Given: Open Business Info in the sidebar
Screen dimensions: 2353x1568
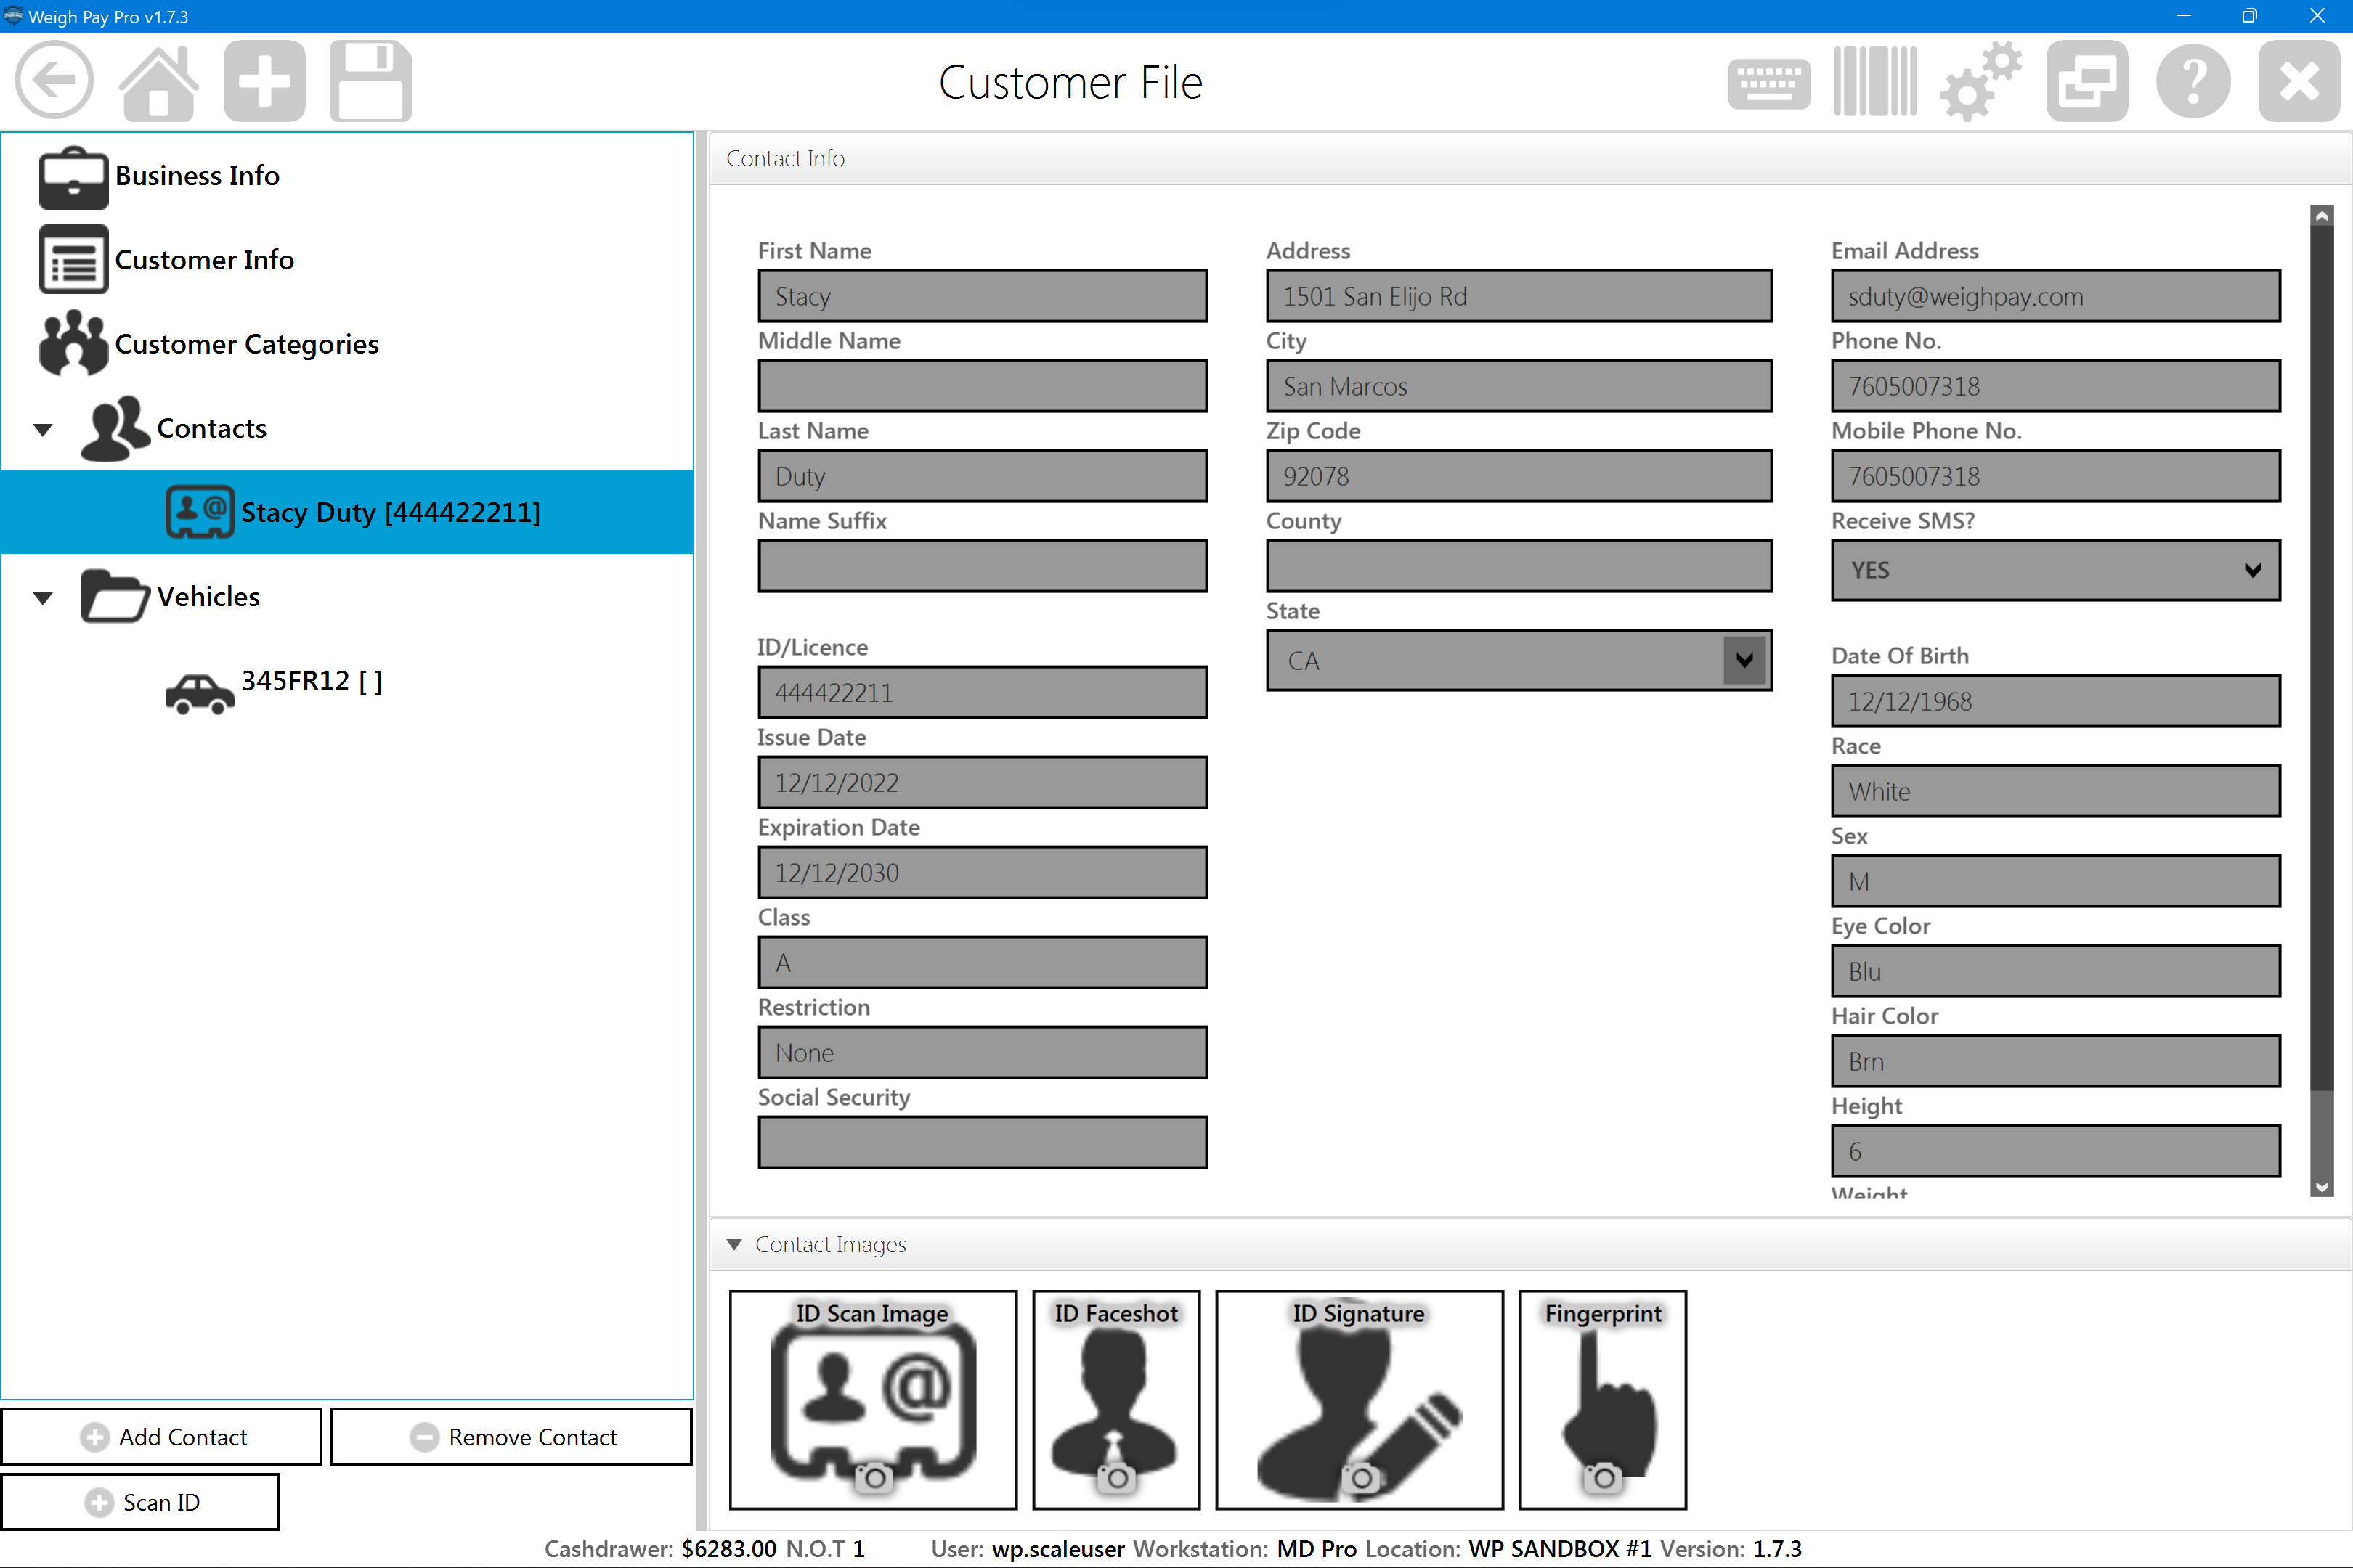Looking at the screenshot, I should (x=197, y=176).
